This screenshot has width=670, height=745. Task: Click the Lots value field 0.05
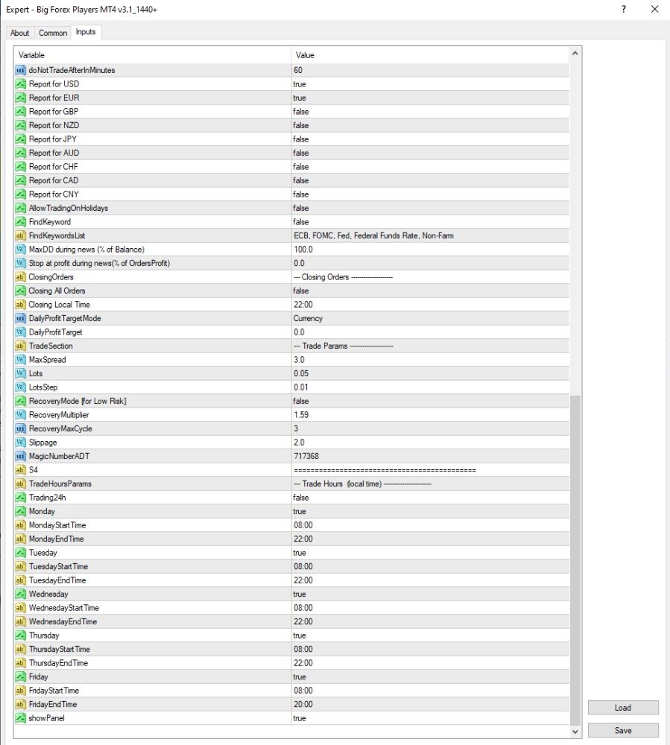click(430, 373)
